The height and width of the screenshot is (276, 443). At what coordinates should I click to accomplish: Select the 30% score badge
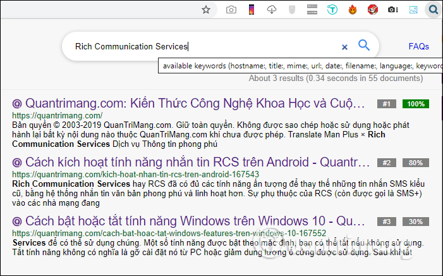(x=416, y=222)
